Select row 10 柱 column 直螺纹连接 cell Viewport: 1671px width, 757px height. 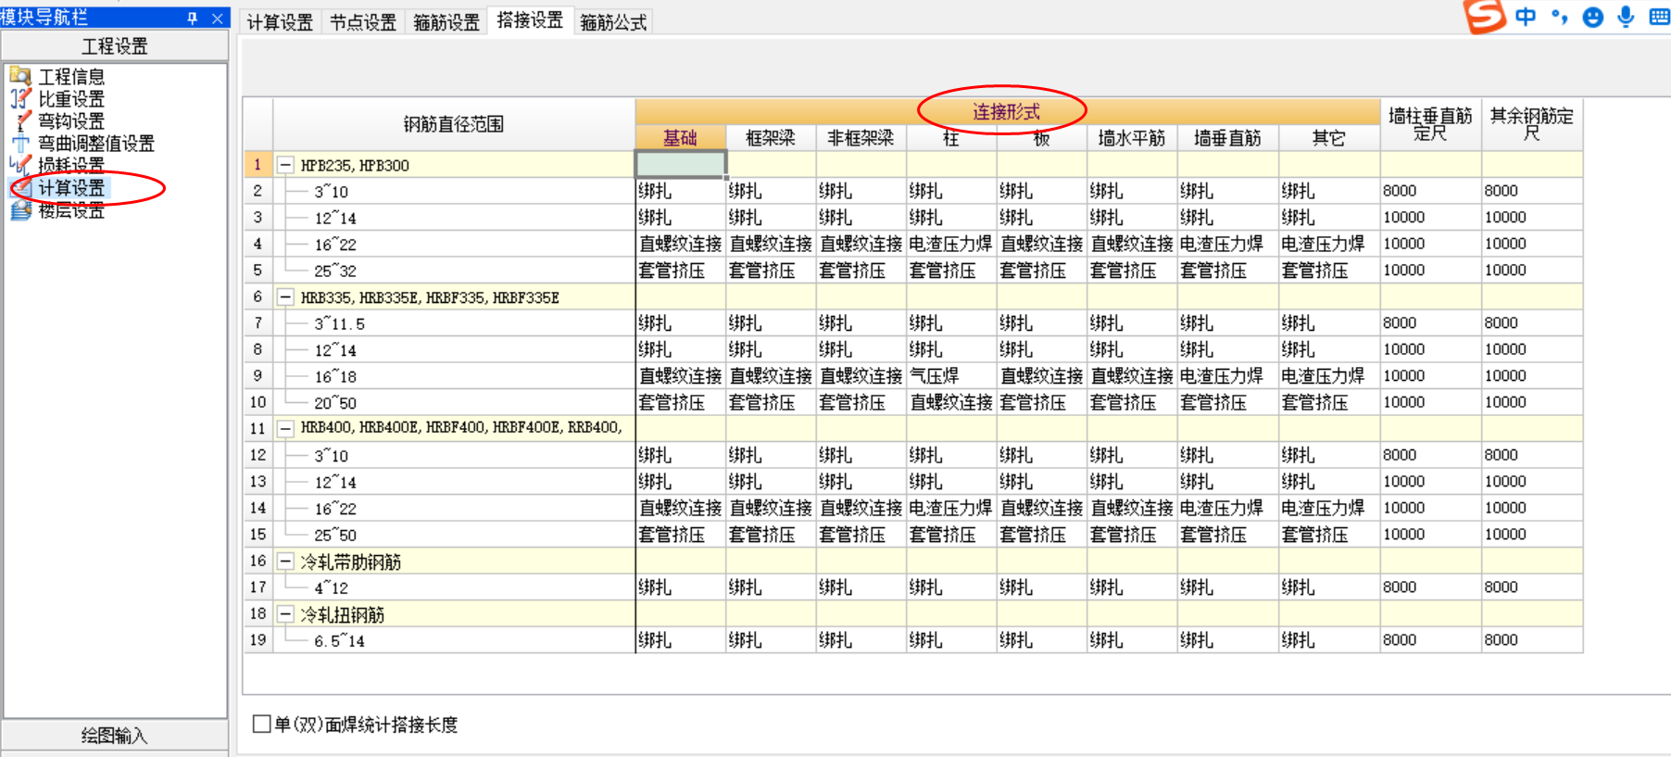[x=951, y=402]
